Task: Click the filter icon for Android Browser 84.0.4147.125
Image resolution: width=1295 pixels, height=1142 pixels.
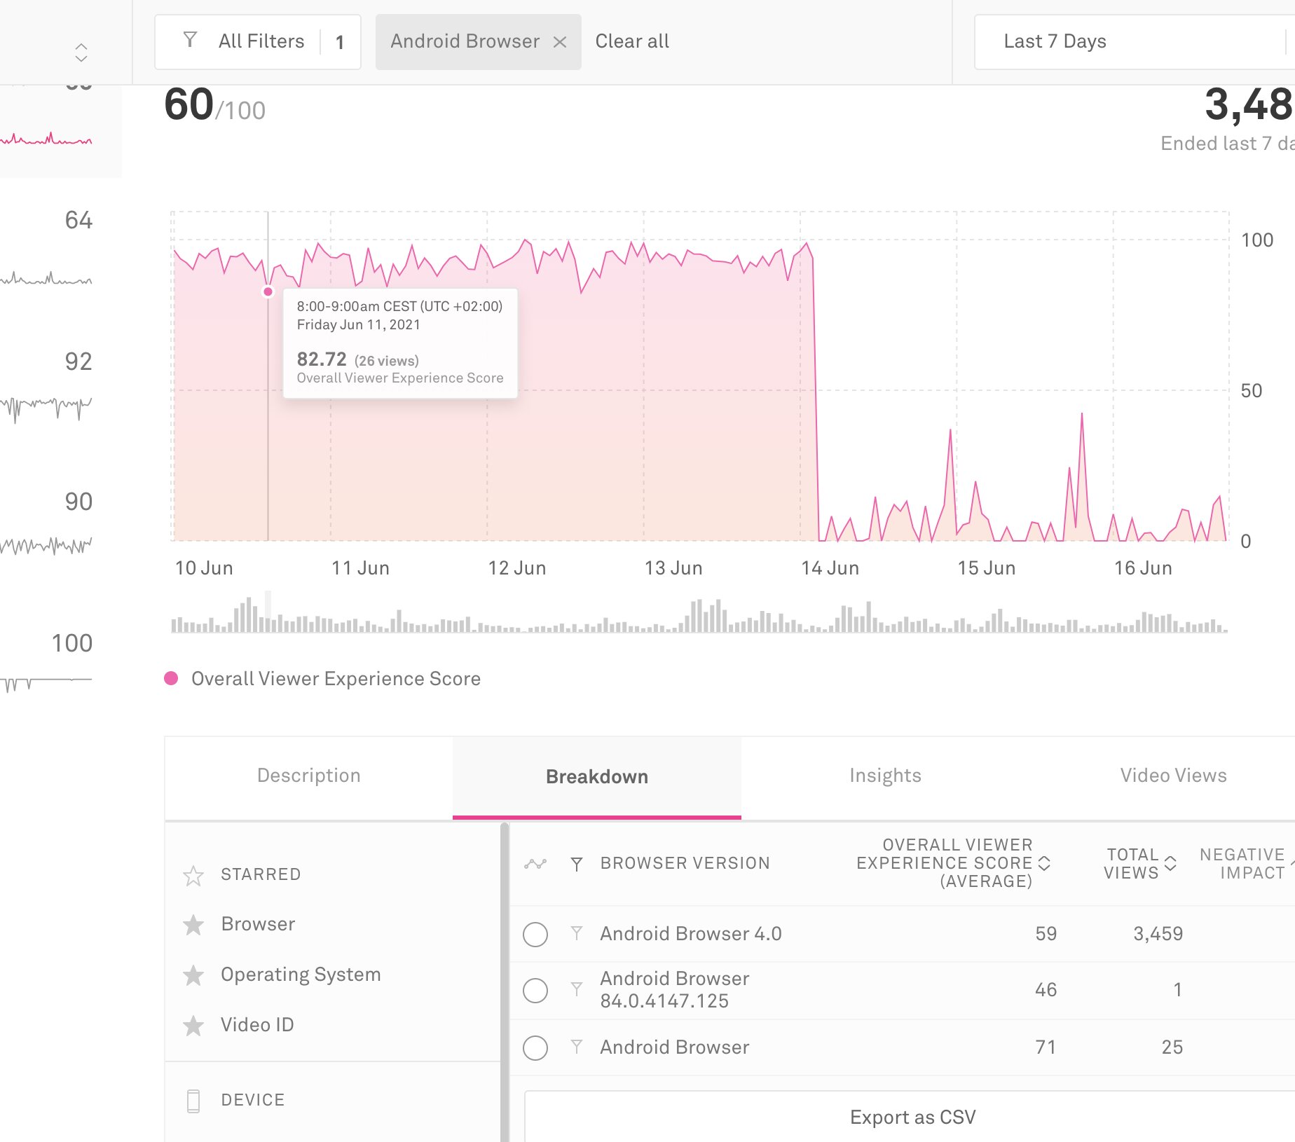Action: point(577,989)
